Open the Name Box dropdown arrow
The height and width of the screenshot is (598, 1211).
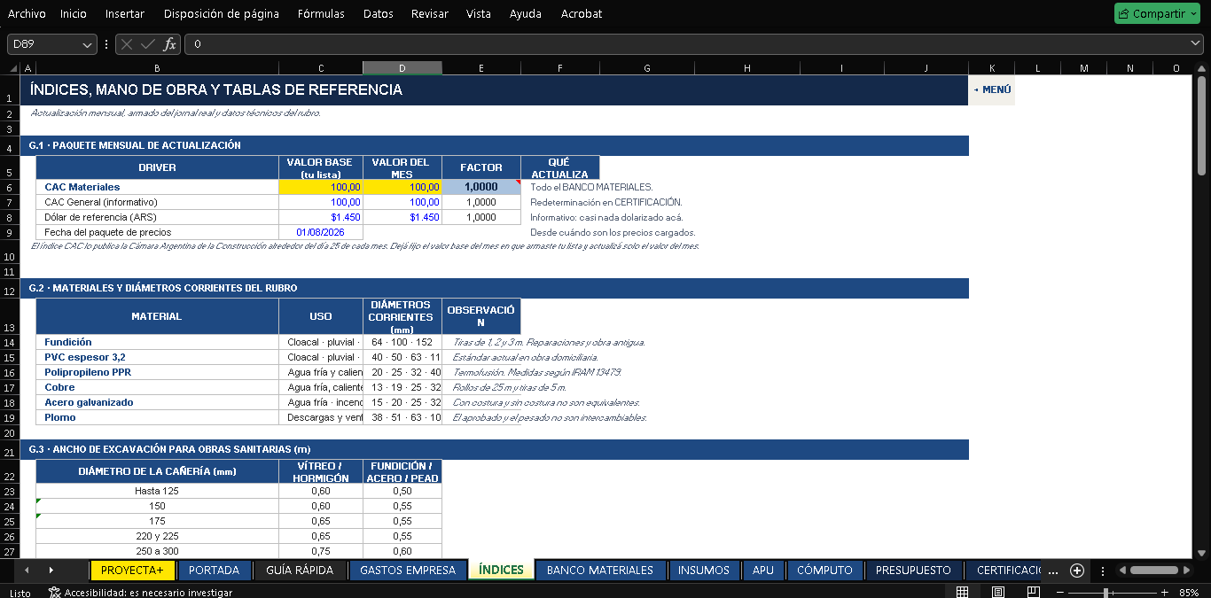click(x=87, y=43)
